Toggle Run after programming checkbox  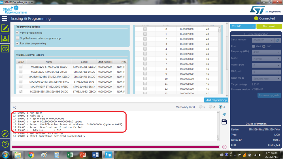[17, 44]
